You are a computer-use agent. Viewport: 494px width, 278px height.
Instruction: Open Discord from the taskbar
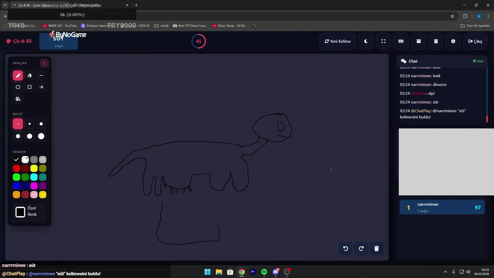click(276, 272)
